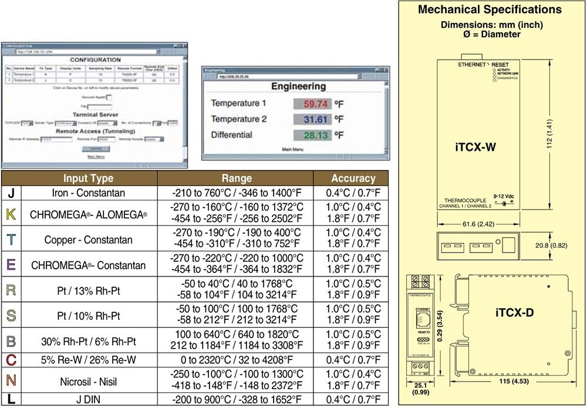Click the Diagnostics LED indicator on iTCX-W
Viewport: 587px width, 408px height.
click(x=494, y=78)
